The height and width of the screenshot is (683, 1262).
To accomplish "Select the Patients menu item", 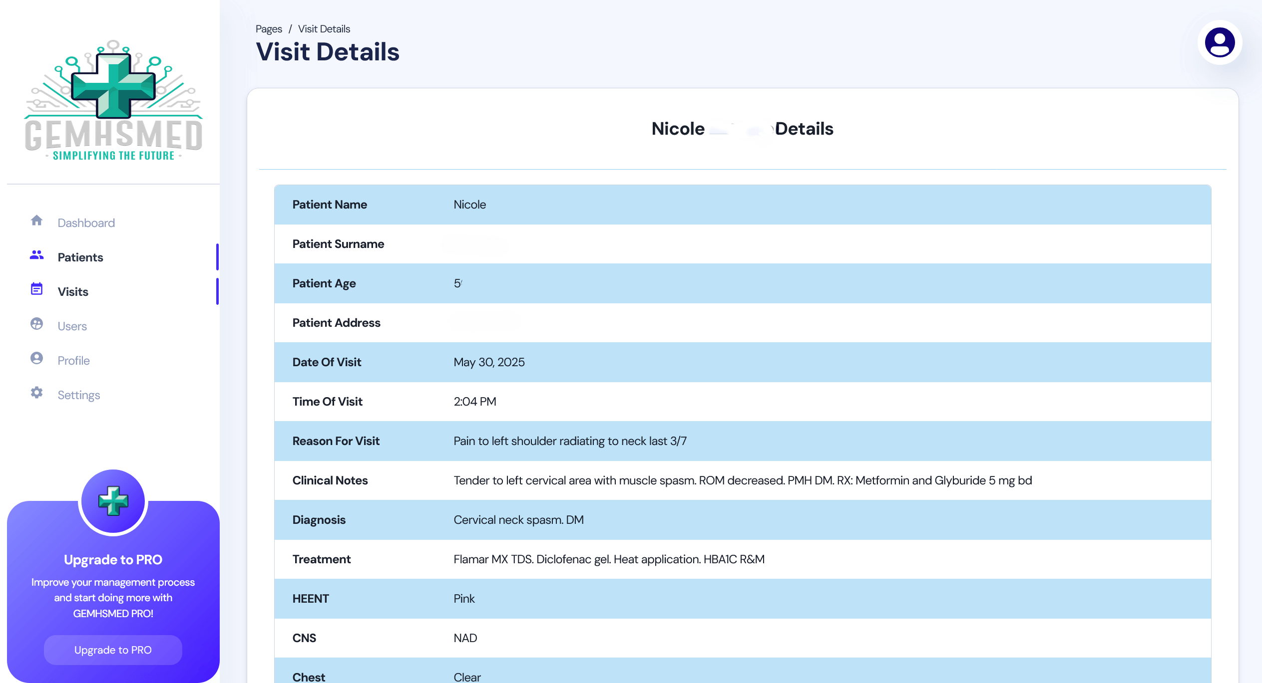I will point(80,257).
